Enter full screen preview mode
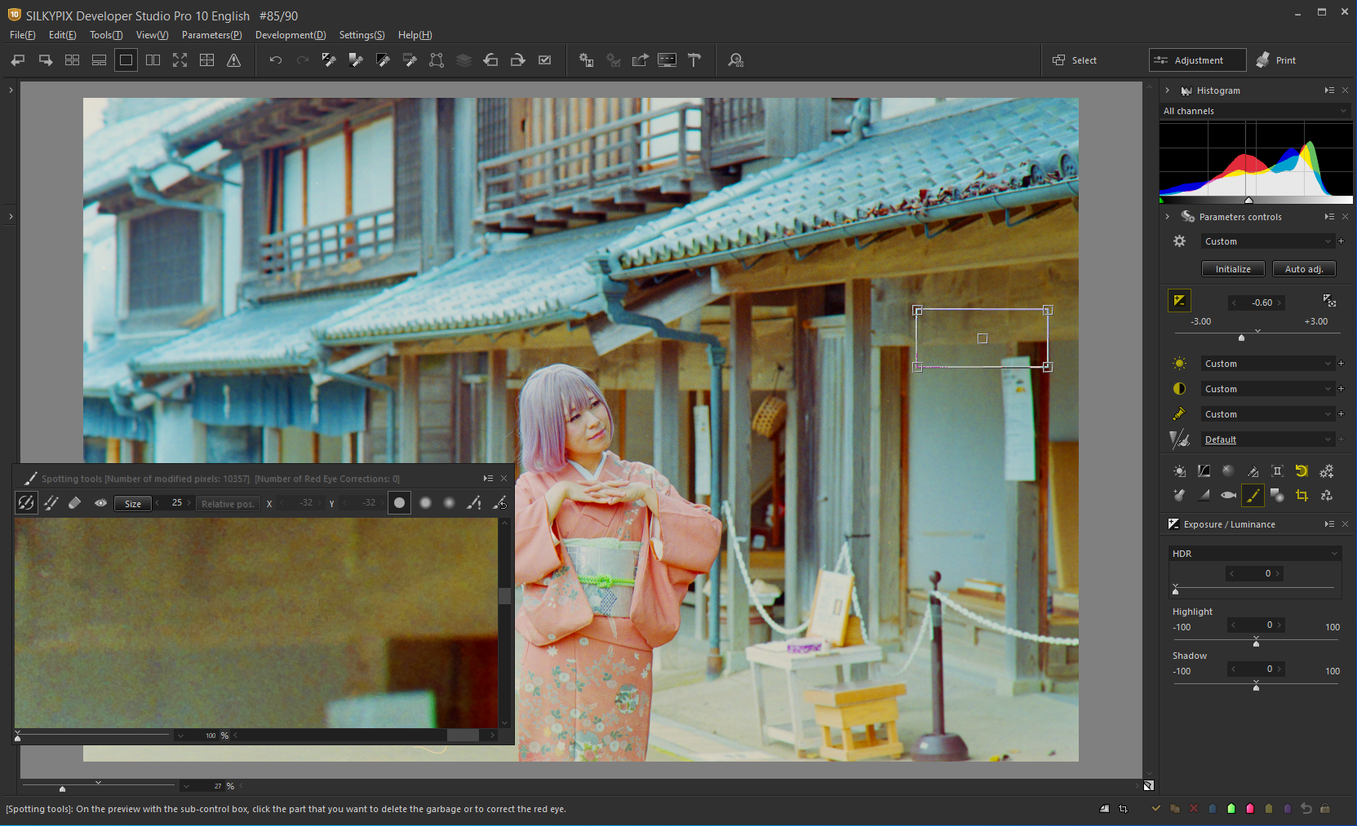Viewport: 1357px width, 826px height. [180, 60]
